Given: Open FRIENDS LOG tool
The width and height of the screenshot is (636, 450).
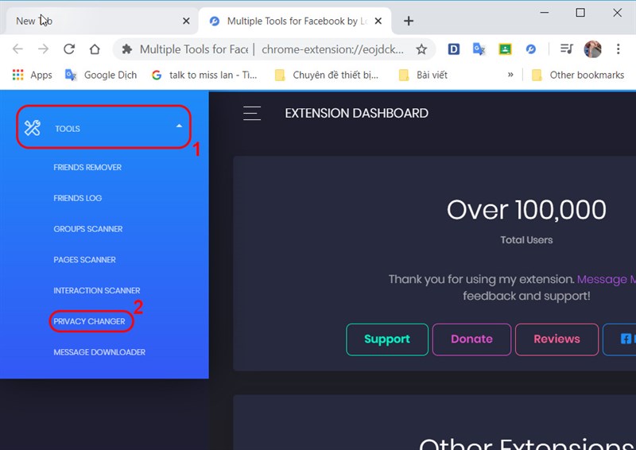Looking at the screenshot, I should (77, 198).
